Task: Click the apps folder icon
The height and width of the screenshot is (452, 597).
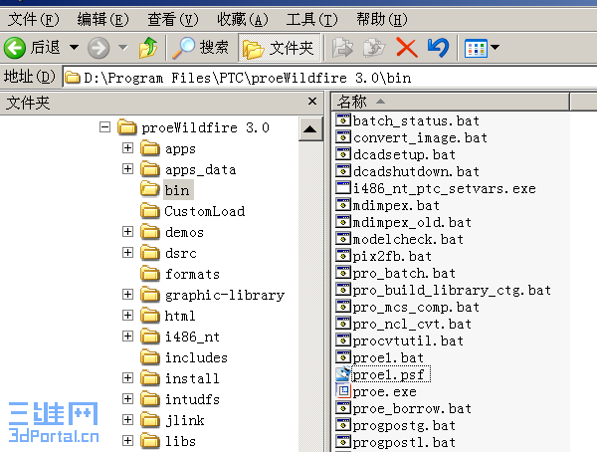Action: (150, 148)
